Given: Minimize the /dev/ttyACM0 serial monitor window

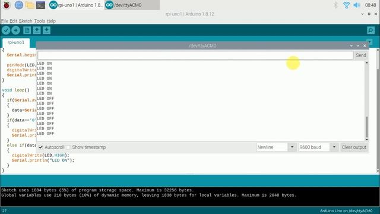Looking at the screenshot, I should point(351,46).
